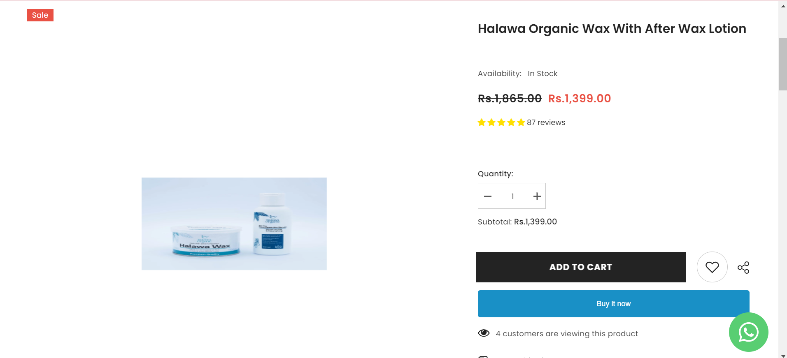Open the 87 reviews link
Screen dimensions: 787x358
[546, 122]
